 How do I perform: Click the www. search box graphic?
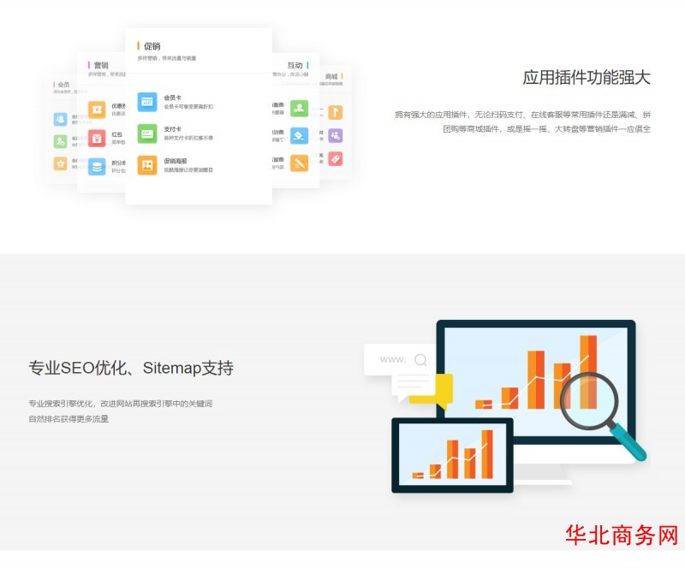click(401, 359)
